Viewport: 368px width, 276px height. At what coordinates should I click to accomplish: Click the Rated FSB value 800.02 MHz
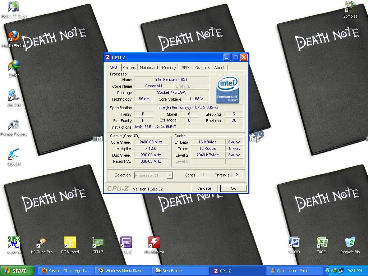click(x=151, y=161)
